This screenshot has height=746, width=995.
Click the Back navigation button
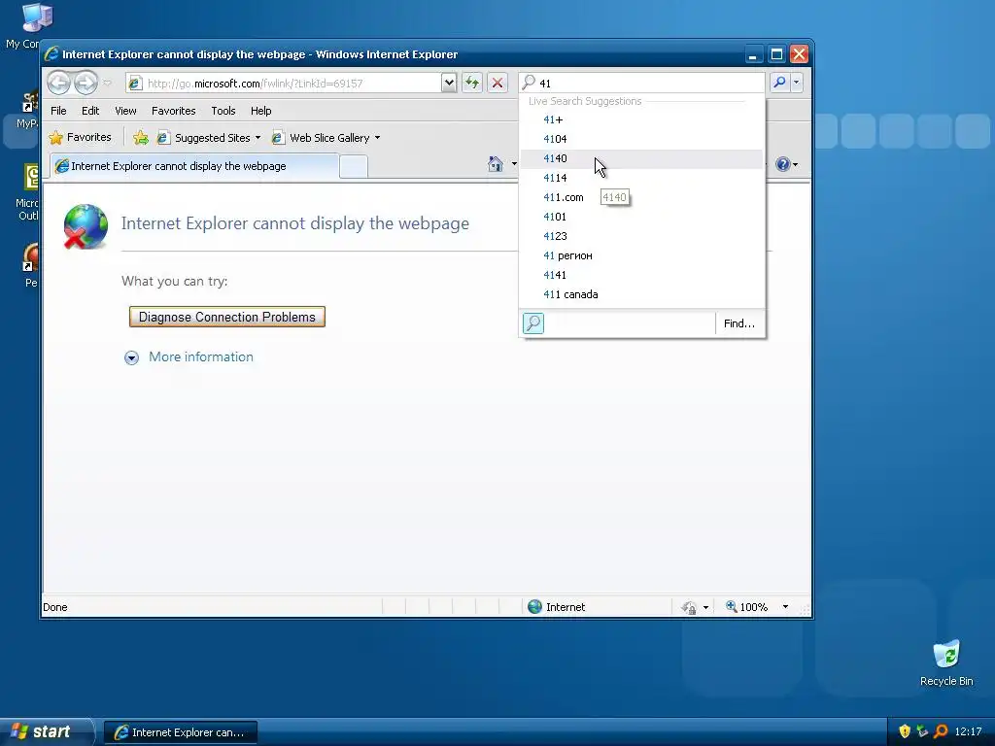tap(58, 84)
